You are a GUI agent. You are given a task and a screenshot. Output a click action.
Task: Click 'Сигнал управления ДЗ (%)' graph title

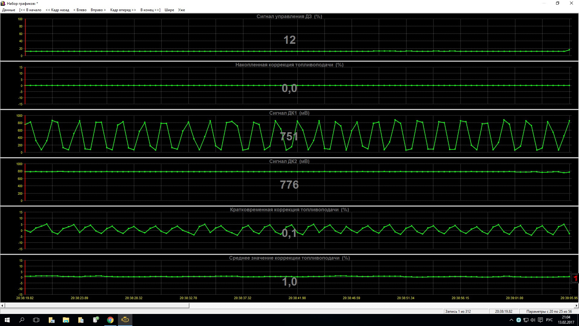289,16
